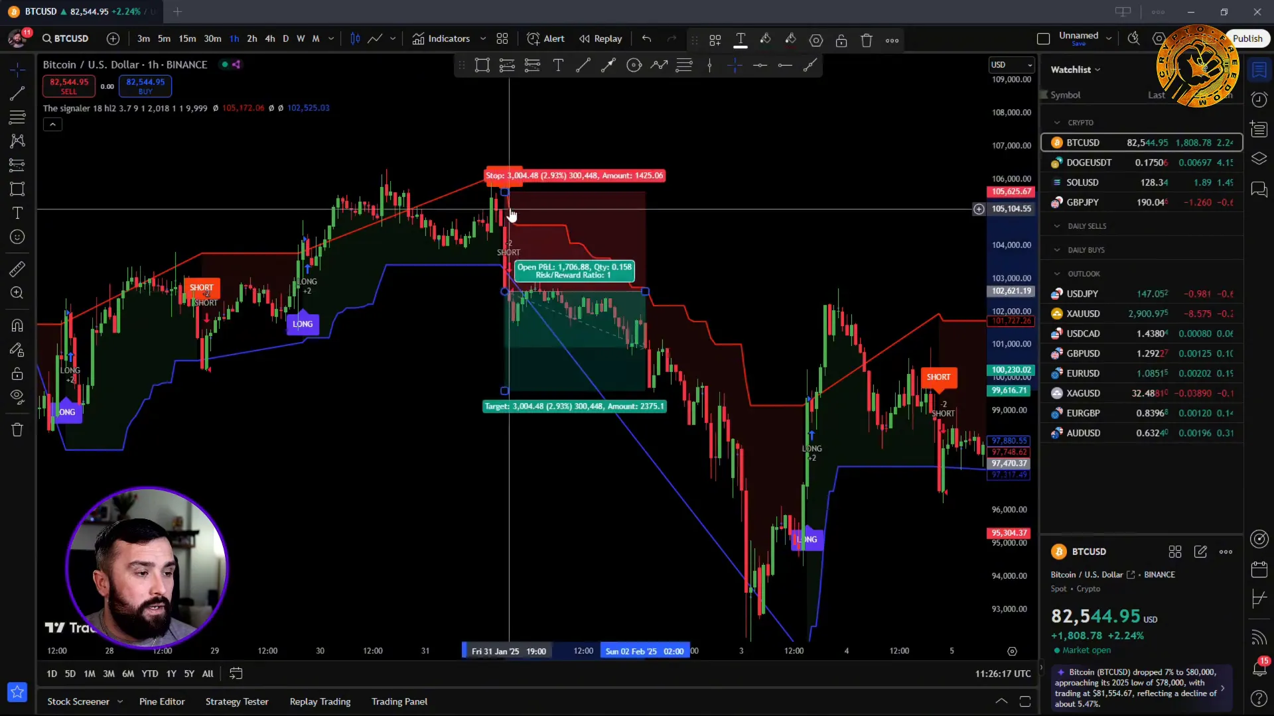Open notifications bell with 15 badge
1274x716 pixels.
coord(1259,668)
